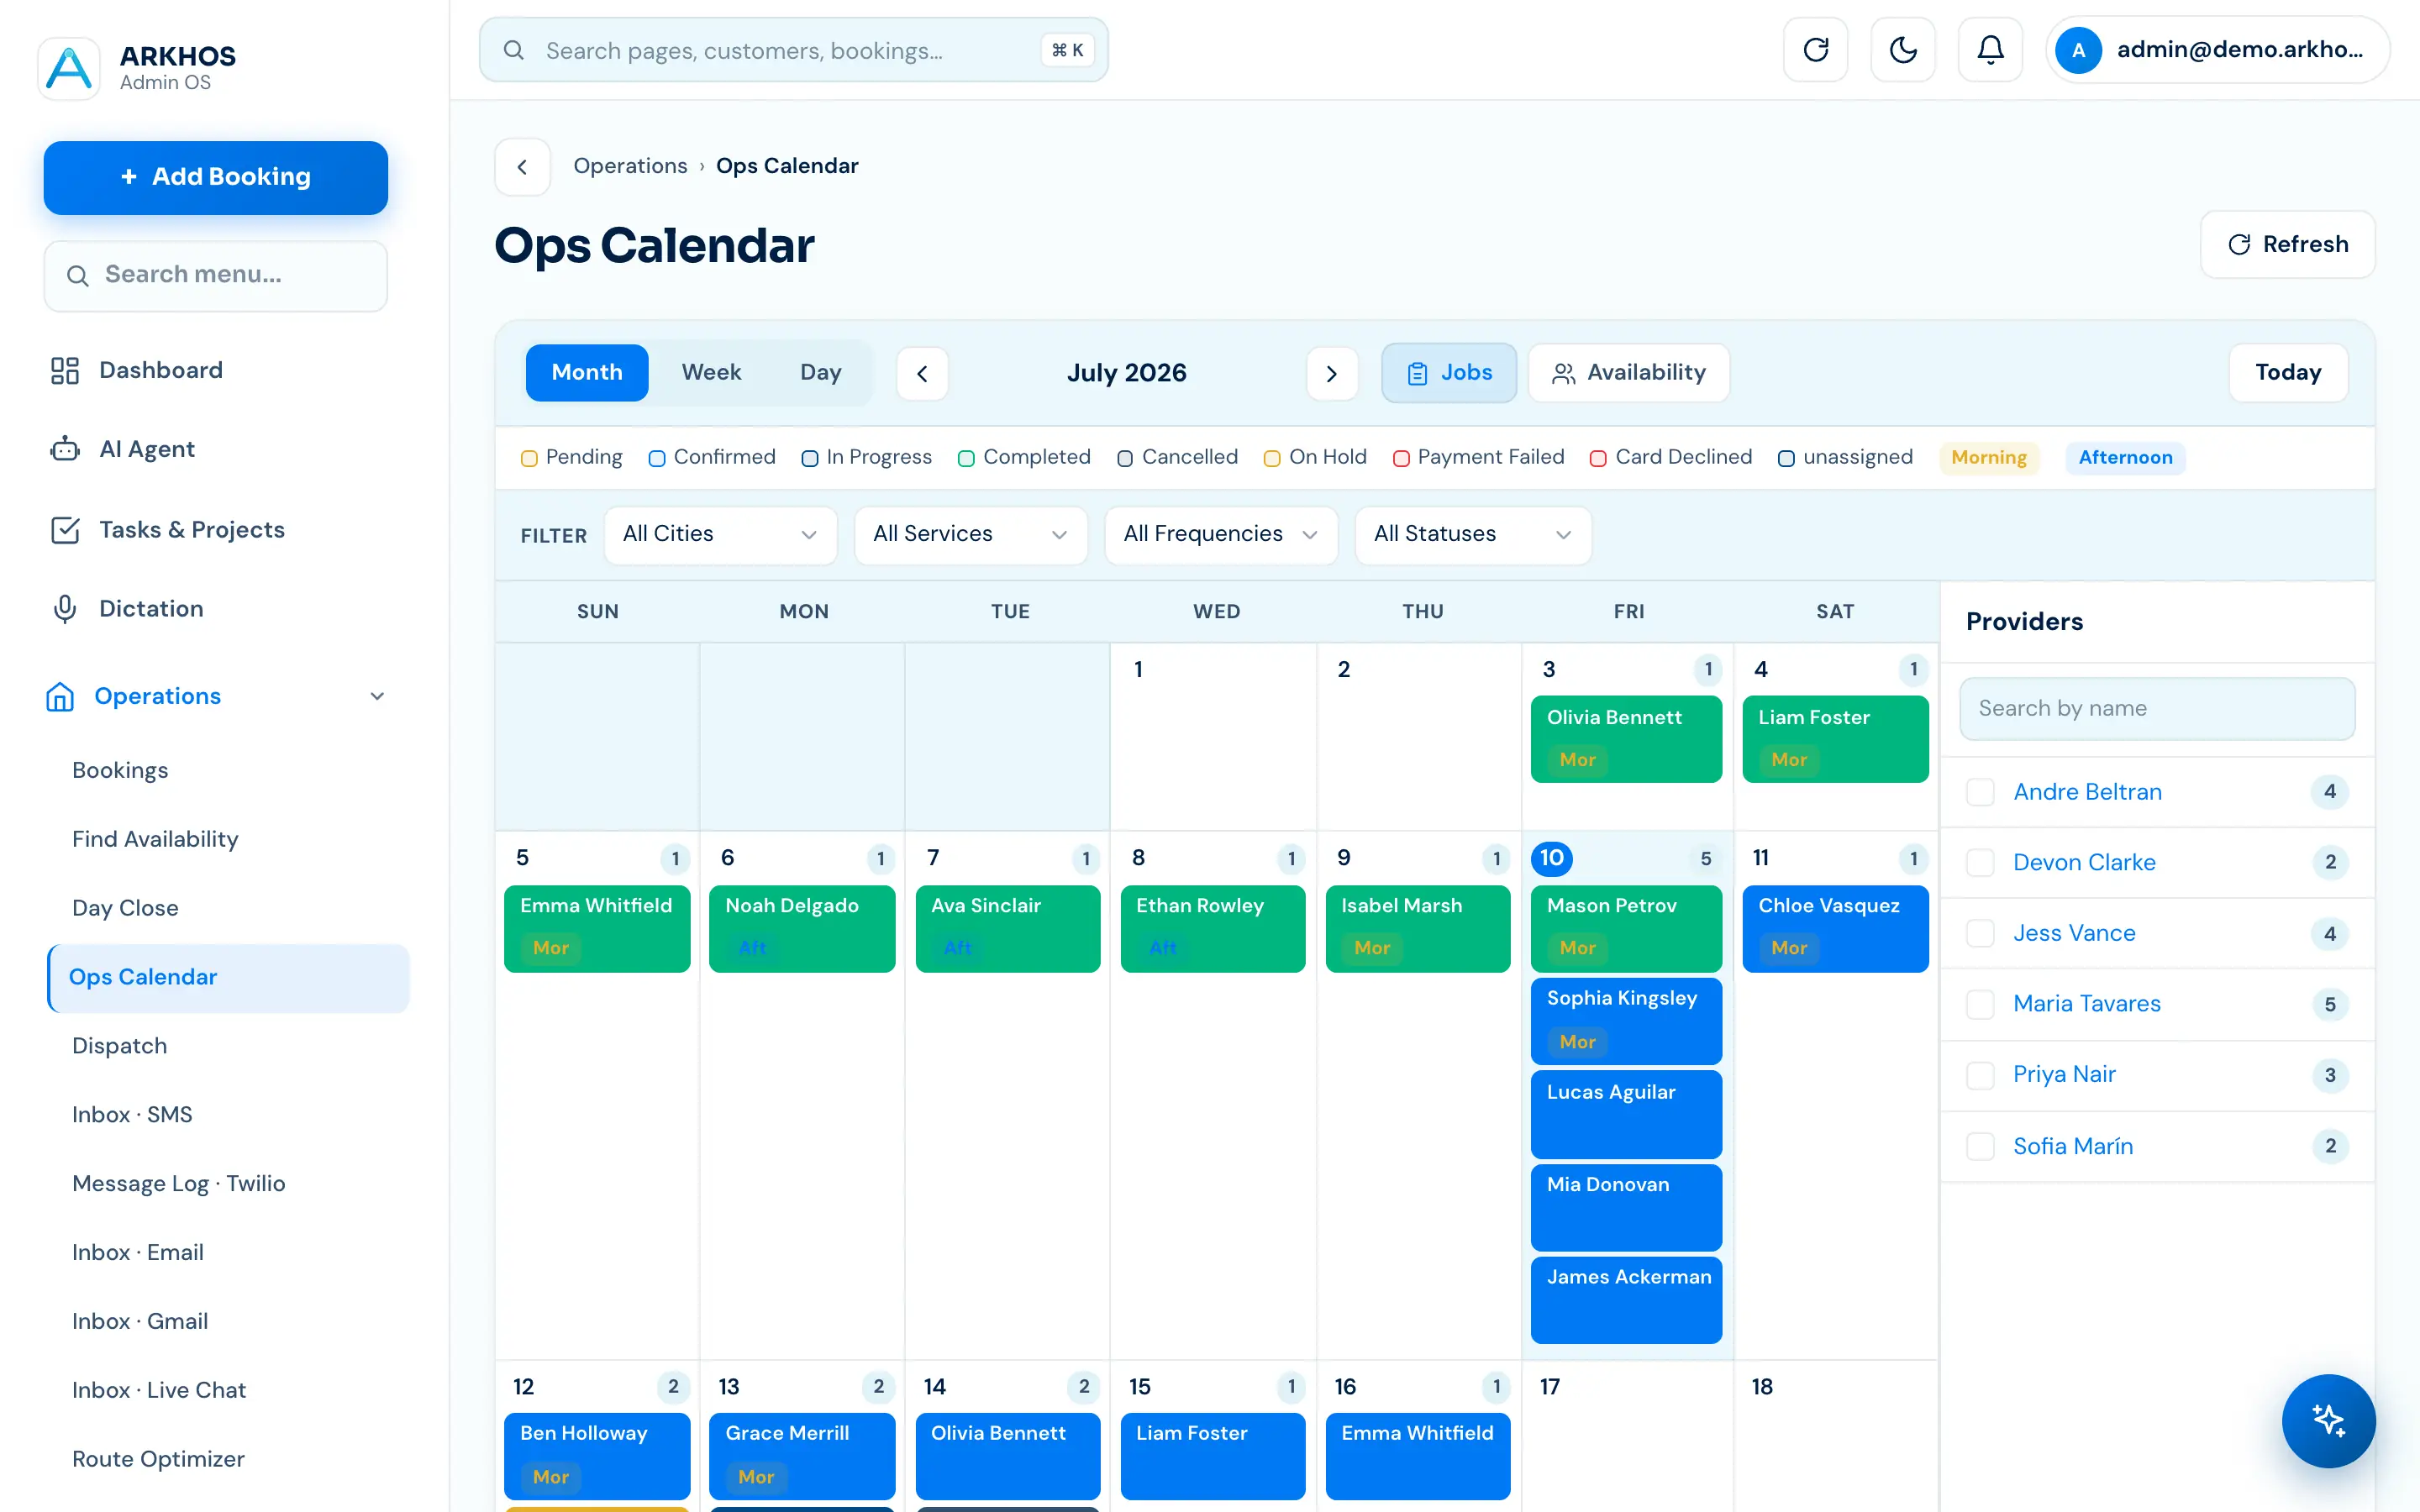Click the ⌘K shortcut badge
Image resolution: width=2420 pixels, height=1512 pixels.
tap(1067, 50)
